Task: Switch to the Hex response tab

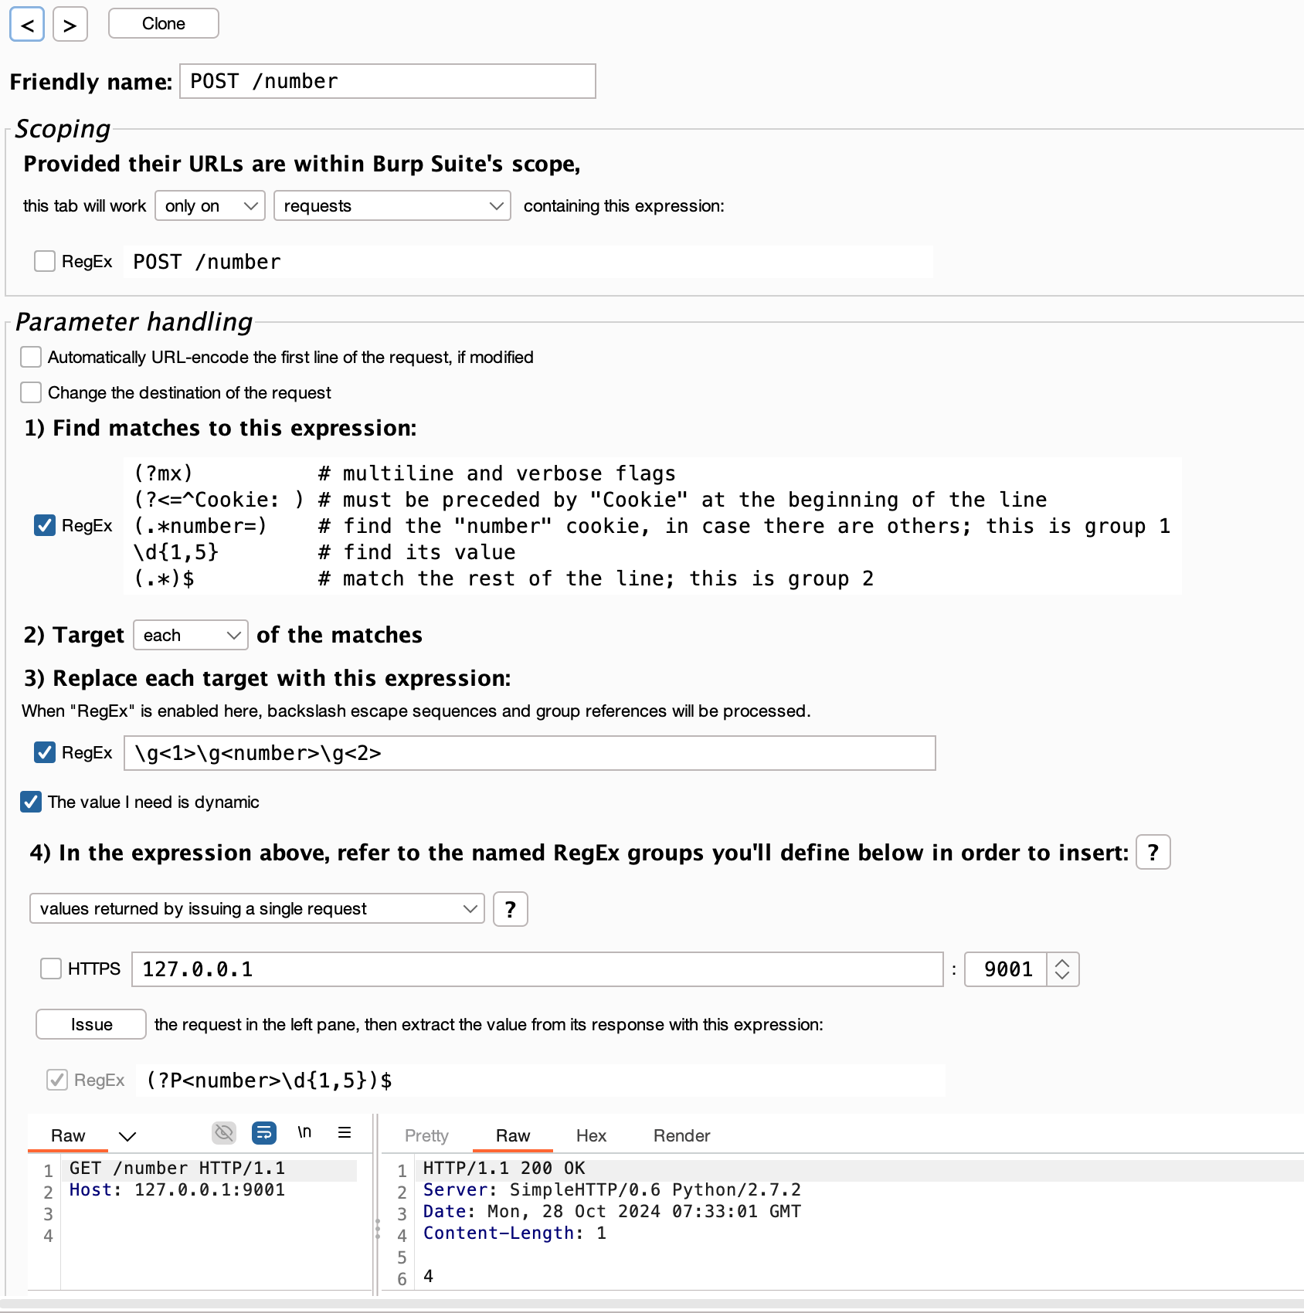Action: click(x=591, y=1136)
